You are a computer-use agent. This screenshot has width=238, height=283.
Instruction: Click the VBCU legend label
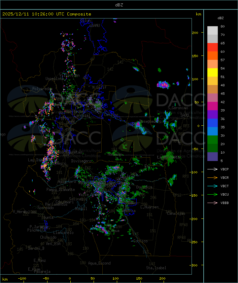point(225,195)
